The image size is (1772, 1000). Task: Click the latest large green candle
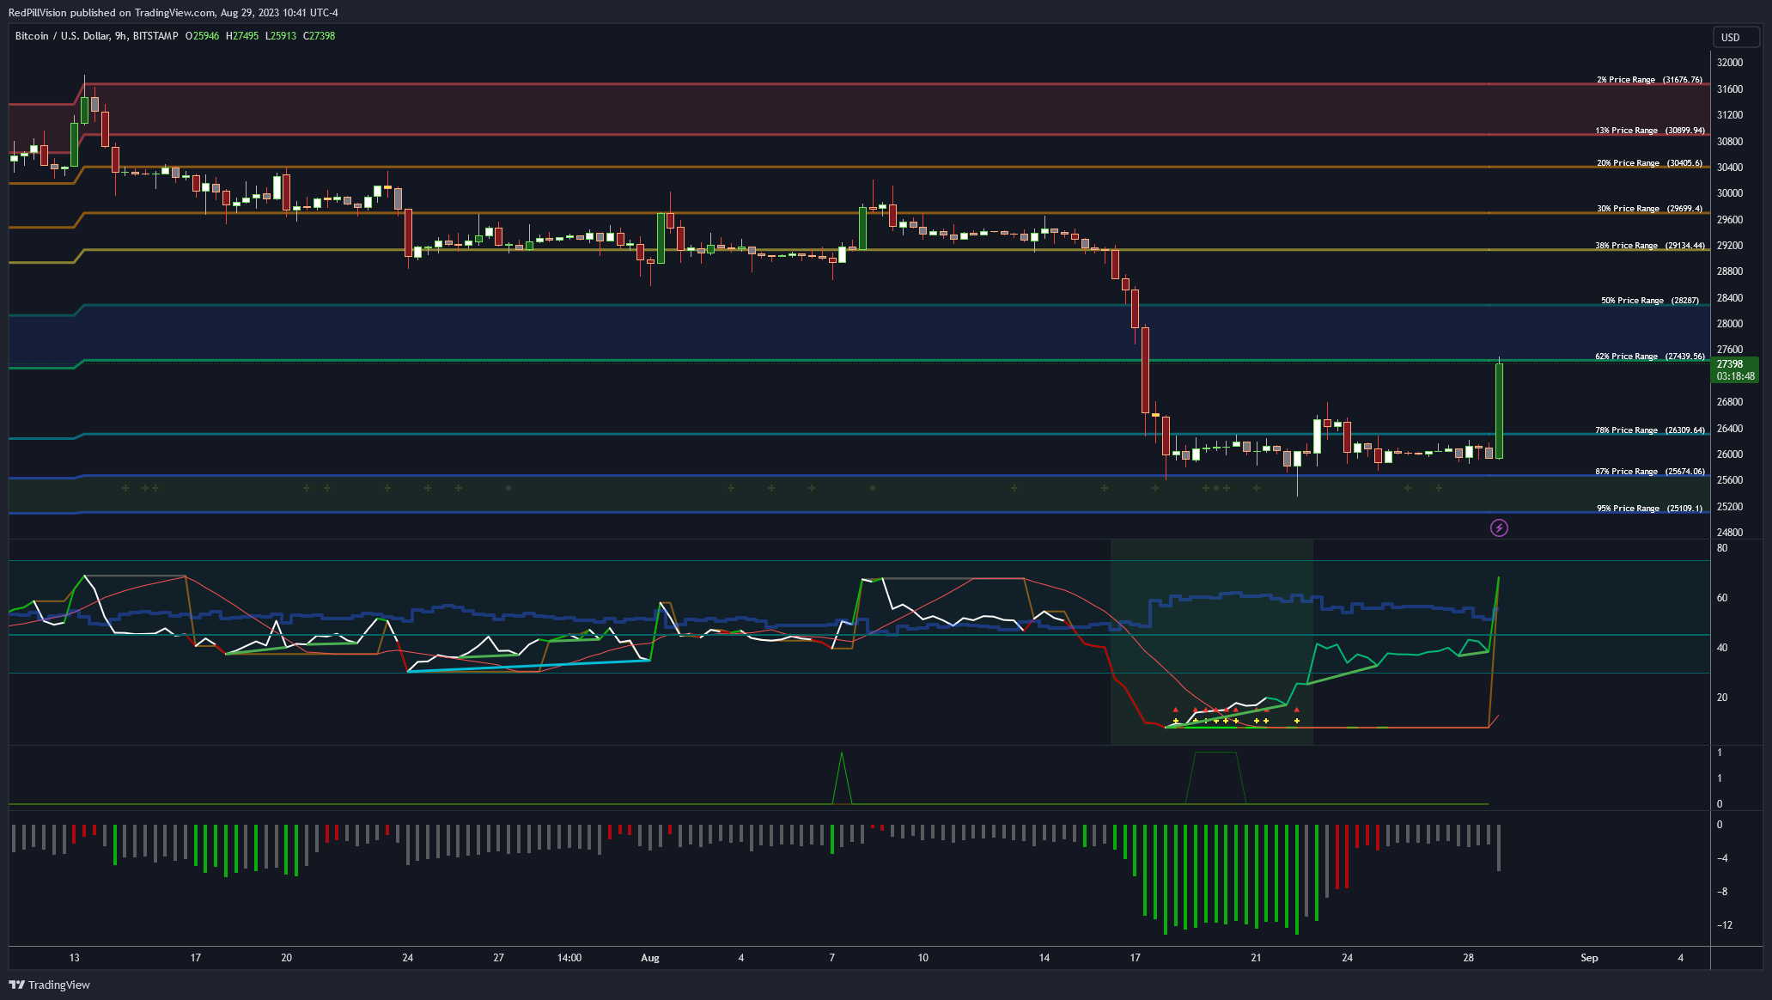[x=1499, y=411]
